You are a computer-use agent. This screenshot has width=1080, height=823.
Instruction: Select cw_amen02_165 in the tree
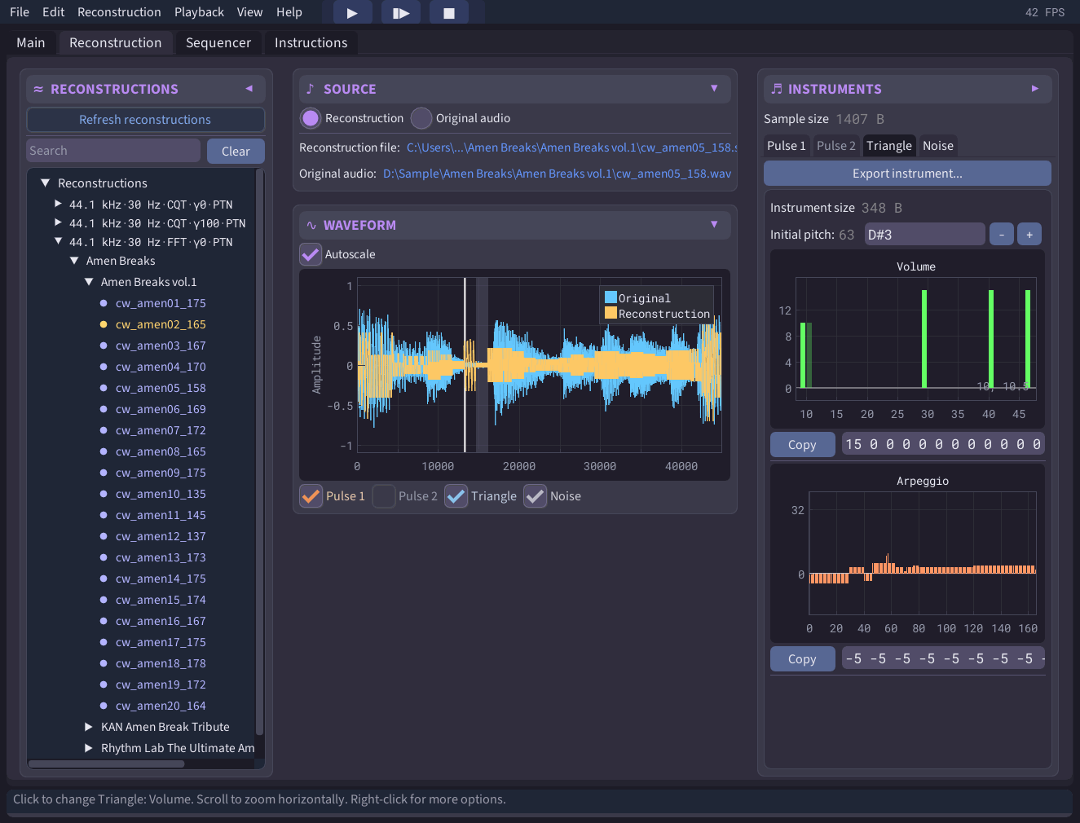[161, 324]
